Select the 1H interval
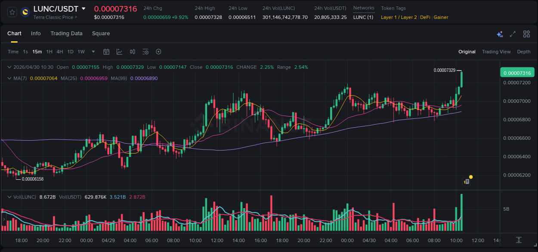 (49, 52)
